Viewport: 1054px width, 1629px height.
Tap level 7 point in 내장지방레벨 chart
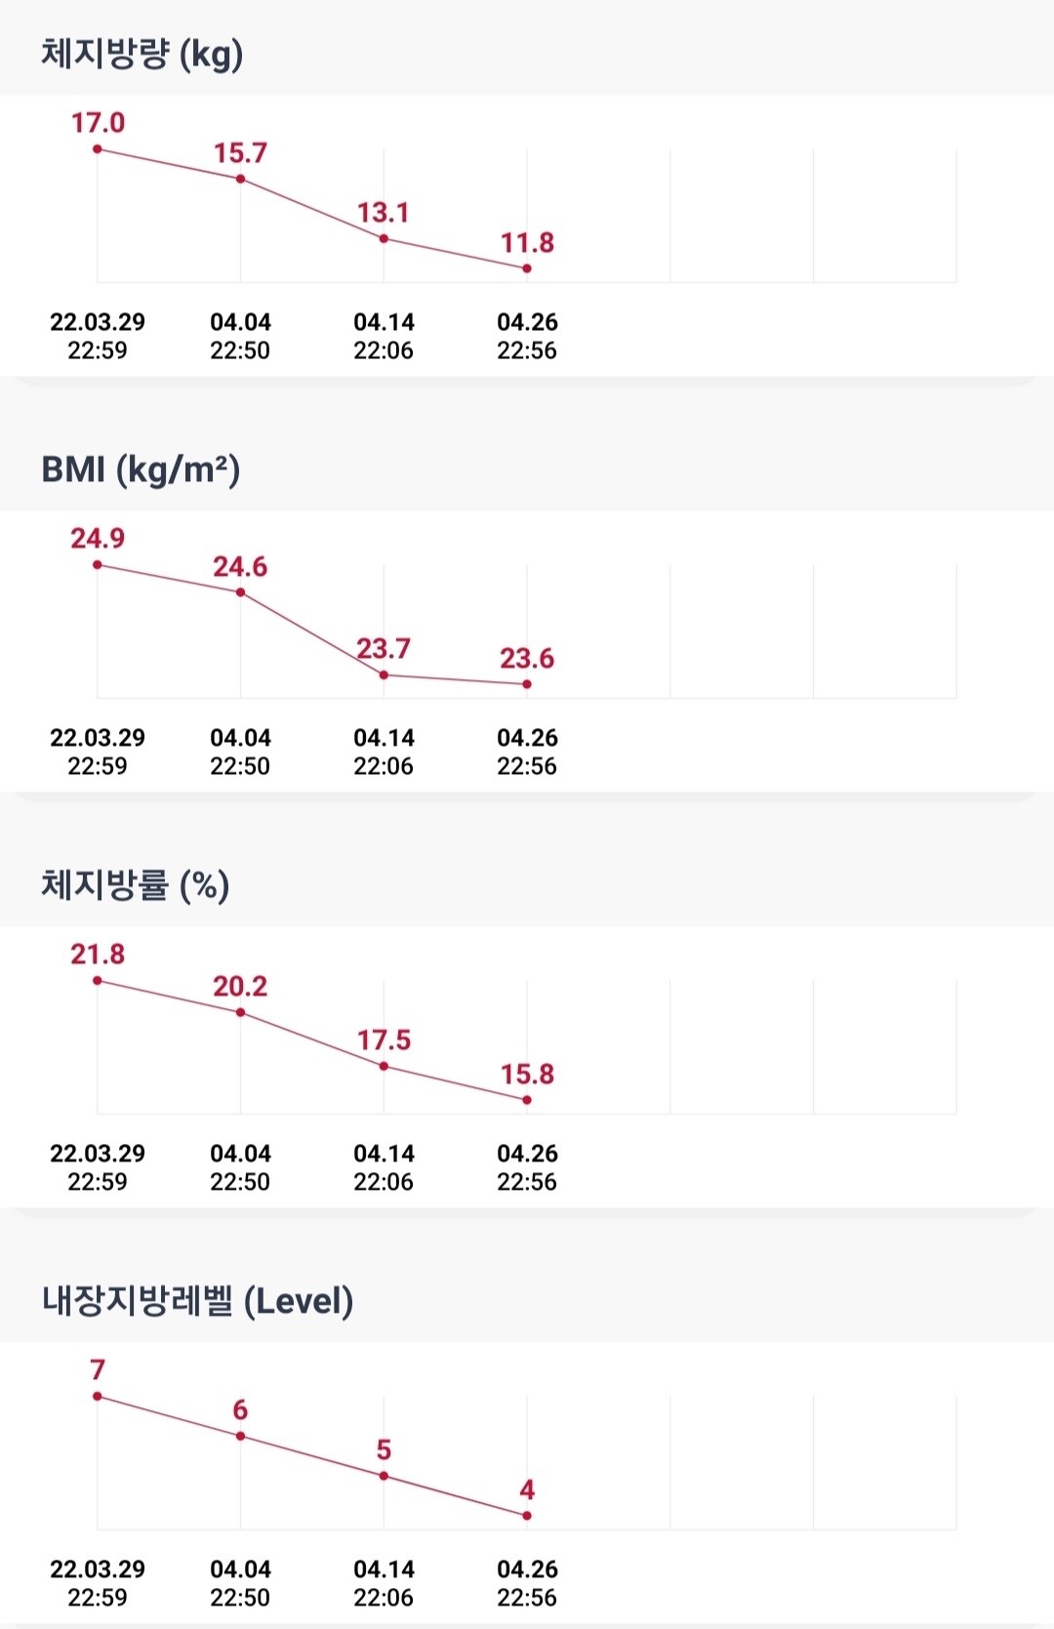point(98,1397)
